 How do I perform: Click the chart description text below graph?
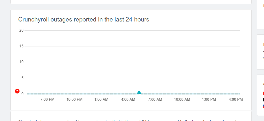[128, 120]
